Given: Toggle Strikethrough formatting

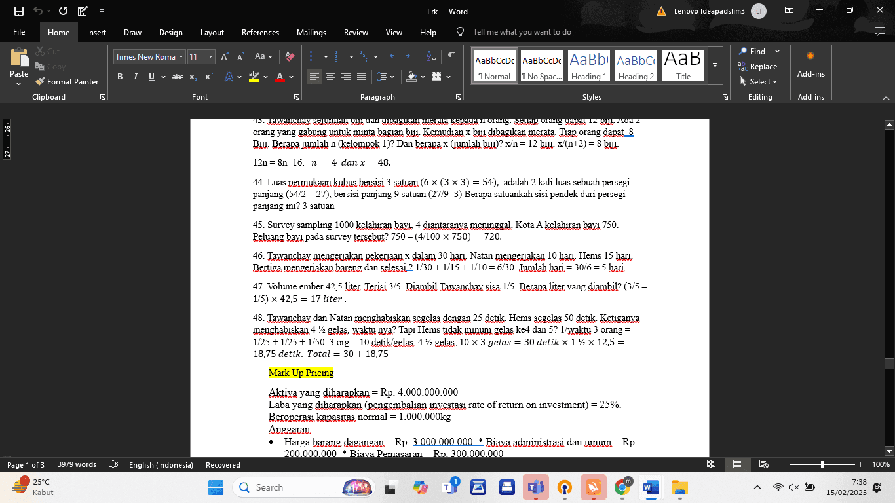Looking at the screenshot, I should (178, 77).
